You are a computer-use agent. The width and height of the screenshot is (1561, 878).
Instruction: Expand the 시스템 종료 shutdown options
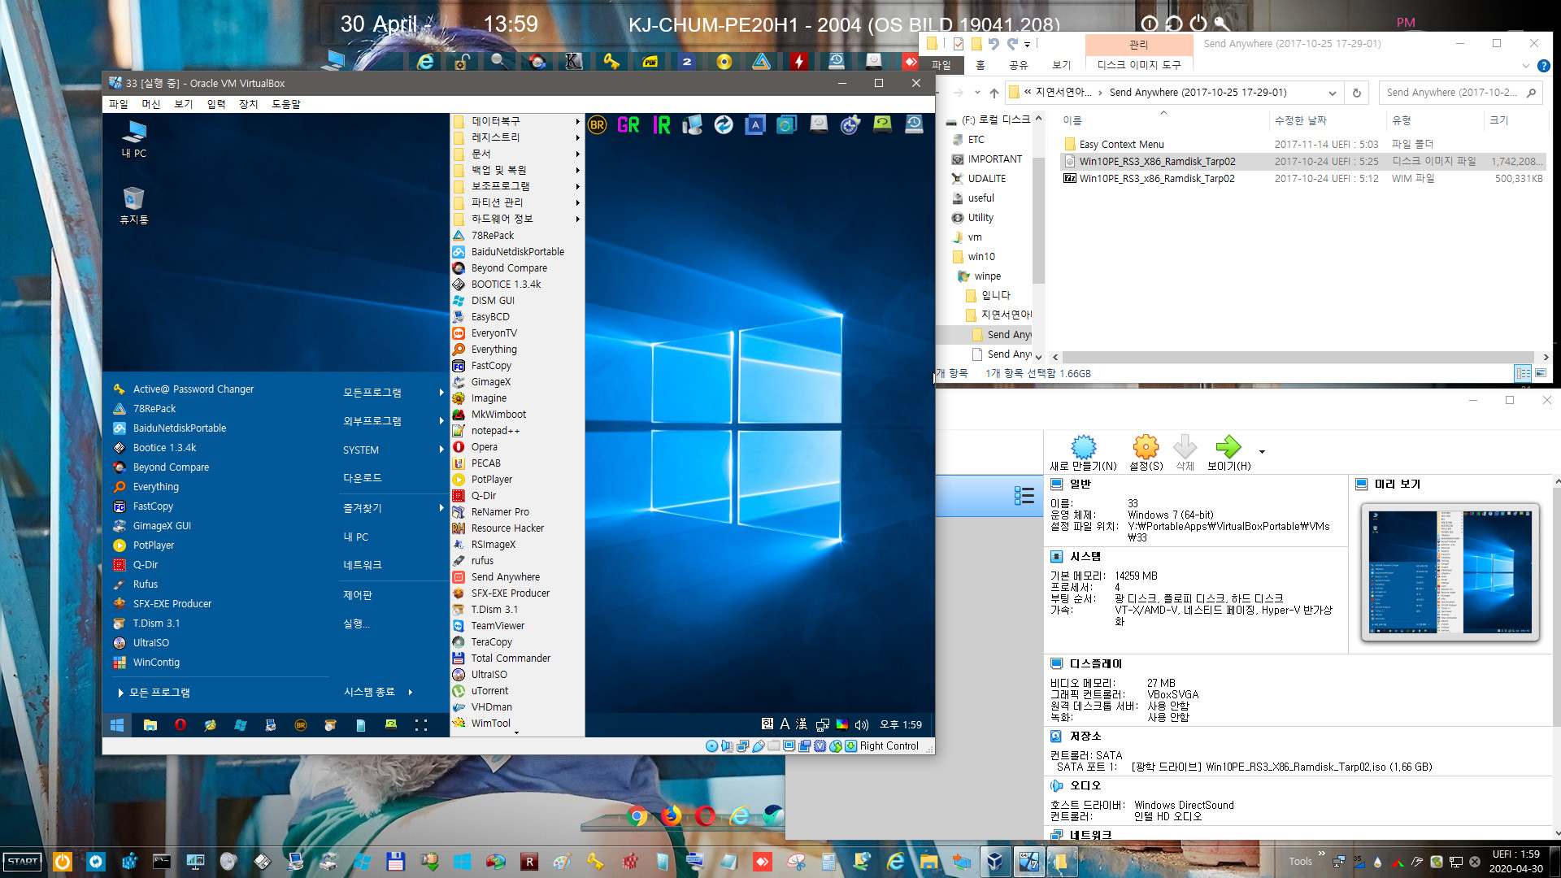[x=378, y=692]
